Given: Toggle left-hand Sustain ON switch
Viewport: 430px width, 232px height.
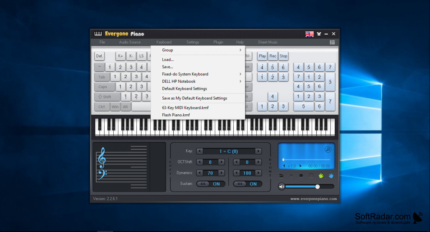Looking at the screenshot, I should tap(211, 184).
